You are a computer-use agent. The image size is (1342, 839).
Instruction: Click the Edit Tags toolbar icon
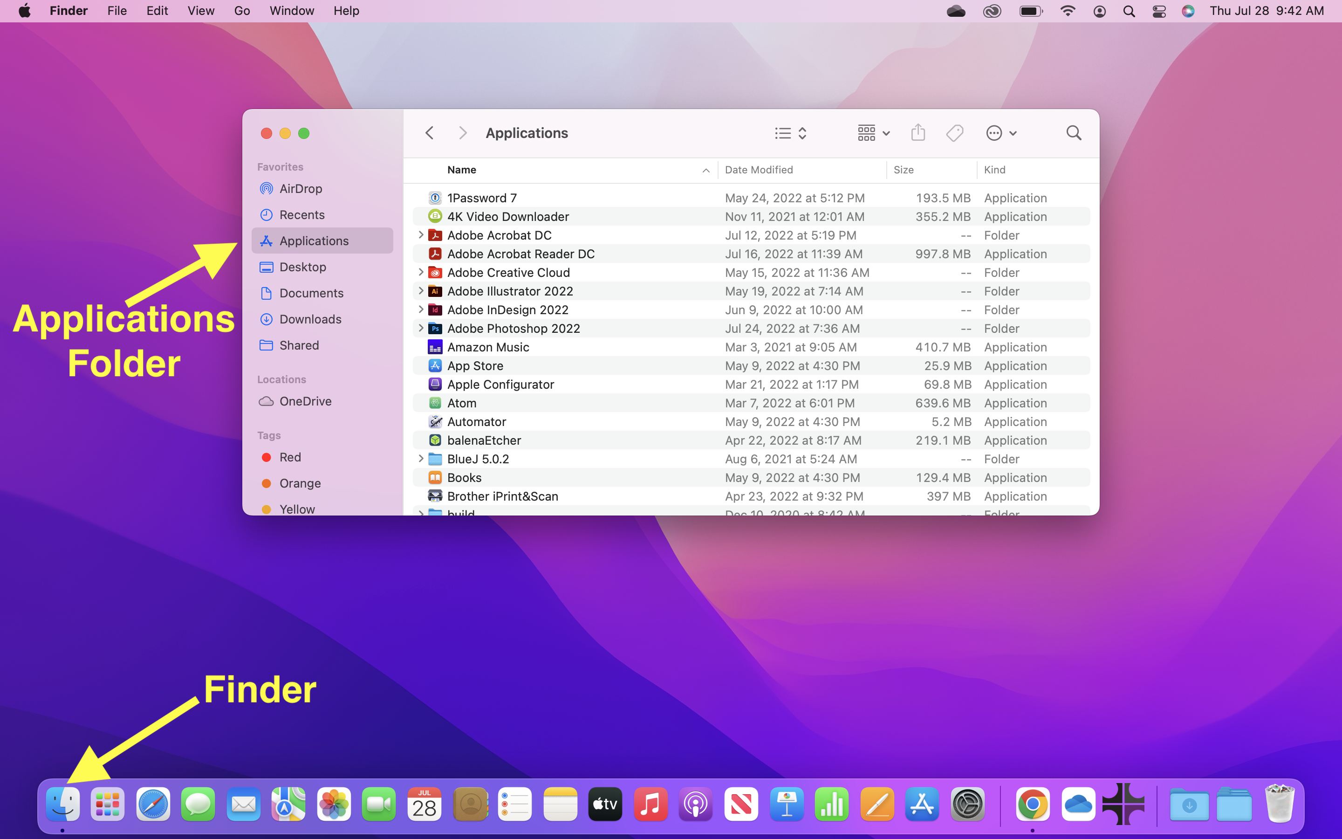tap(955, 133)
